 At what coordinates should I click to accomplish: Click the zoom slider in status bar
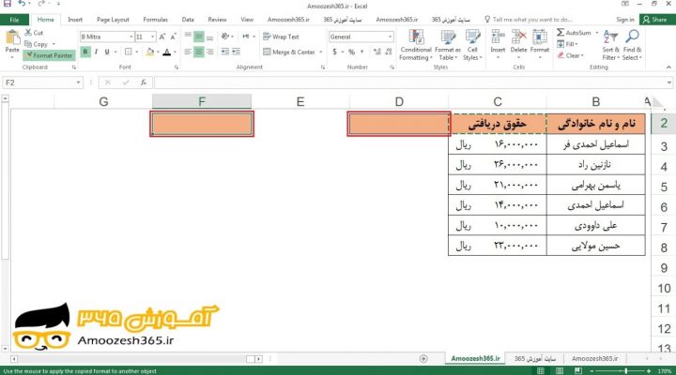click(x=626, y=370)
